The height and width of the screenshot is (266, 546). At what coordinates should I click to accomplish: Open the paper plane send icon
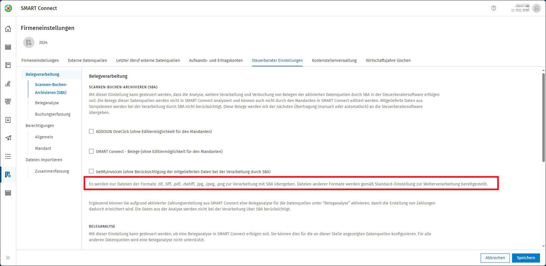(8, 138)
